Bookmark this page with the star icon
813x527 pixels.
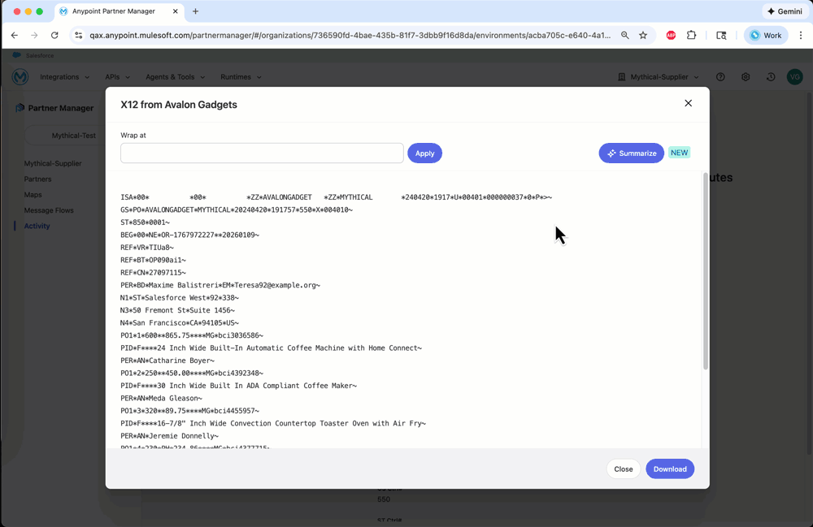coord(643,36)
